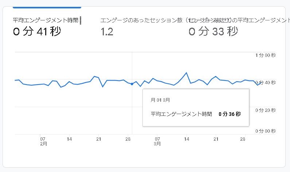This screenshot has width=290, height=172.
Task: Click the 0 分 00 秒 y-axis label
Action: [x=265, y=131]
